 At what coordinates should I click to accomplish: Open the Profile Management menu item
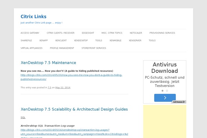pyautogui.click(x=62, y=48)
